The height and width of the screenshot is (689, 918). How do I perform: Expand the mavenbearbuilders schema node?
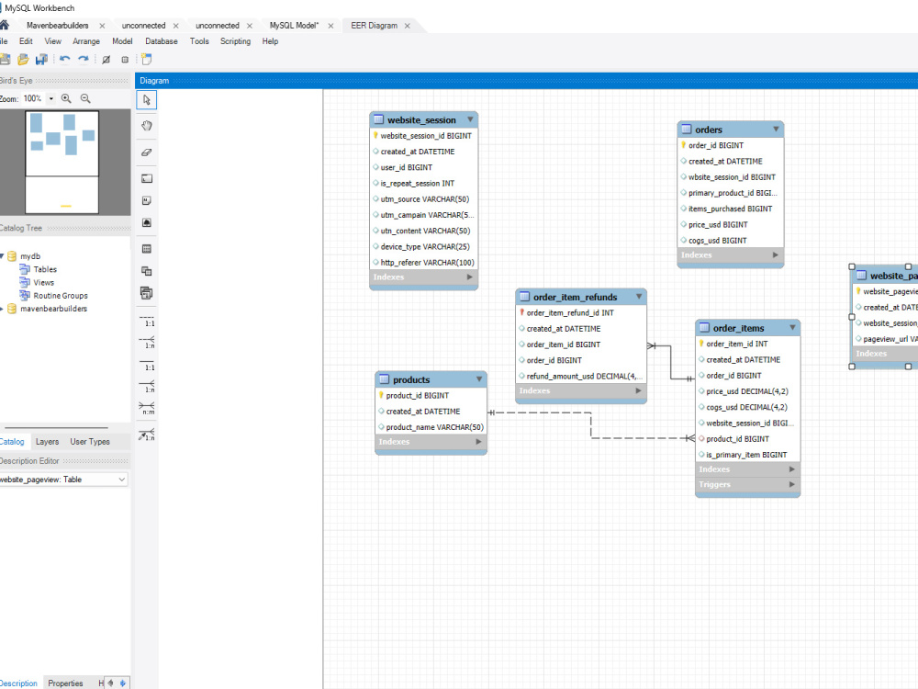(3, 309)
